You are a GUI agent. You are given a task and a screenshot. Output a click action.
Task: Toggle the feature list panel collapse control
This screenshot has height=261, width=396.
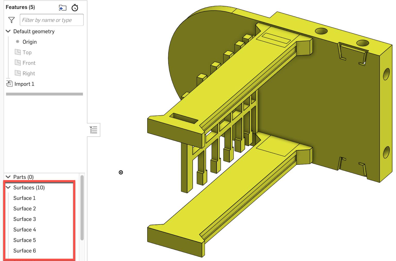tap(93, 130)
